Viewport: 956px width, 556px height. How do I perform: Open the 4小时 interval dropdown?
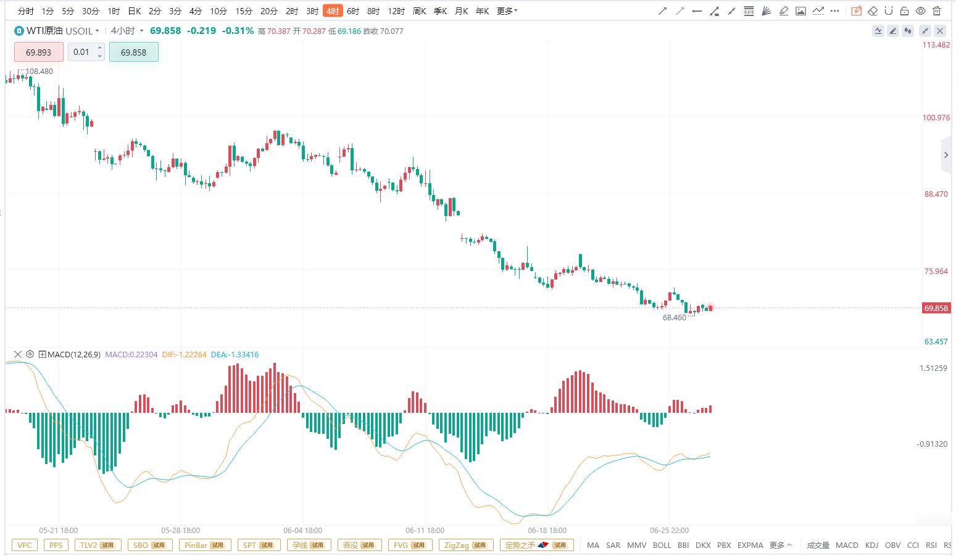pyautogui.click(x=128, y=31)
